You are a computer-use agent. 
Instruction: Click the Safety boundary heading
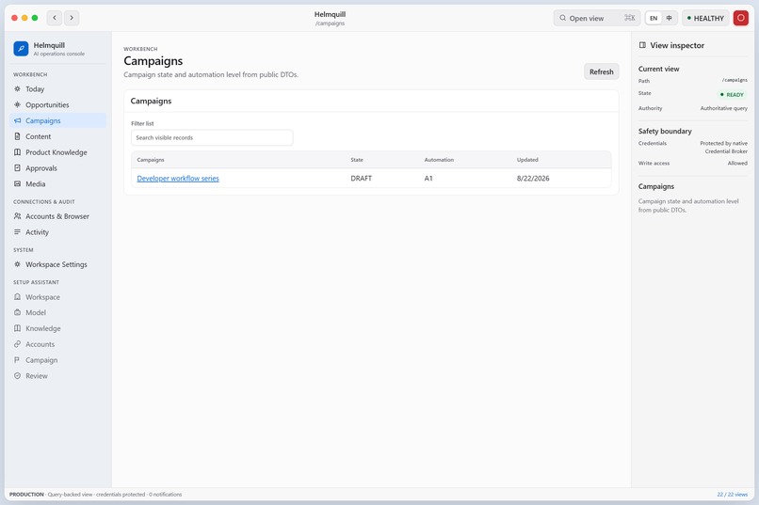coord(665,131)
